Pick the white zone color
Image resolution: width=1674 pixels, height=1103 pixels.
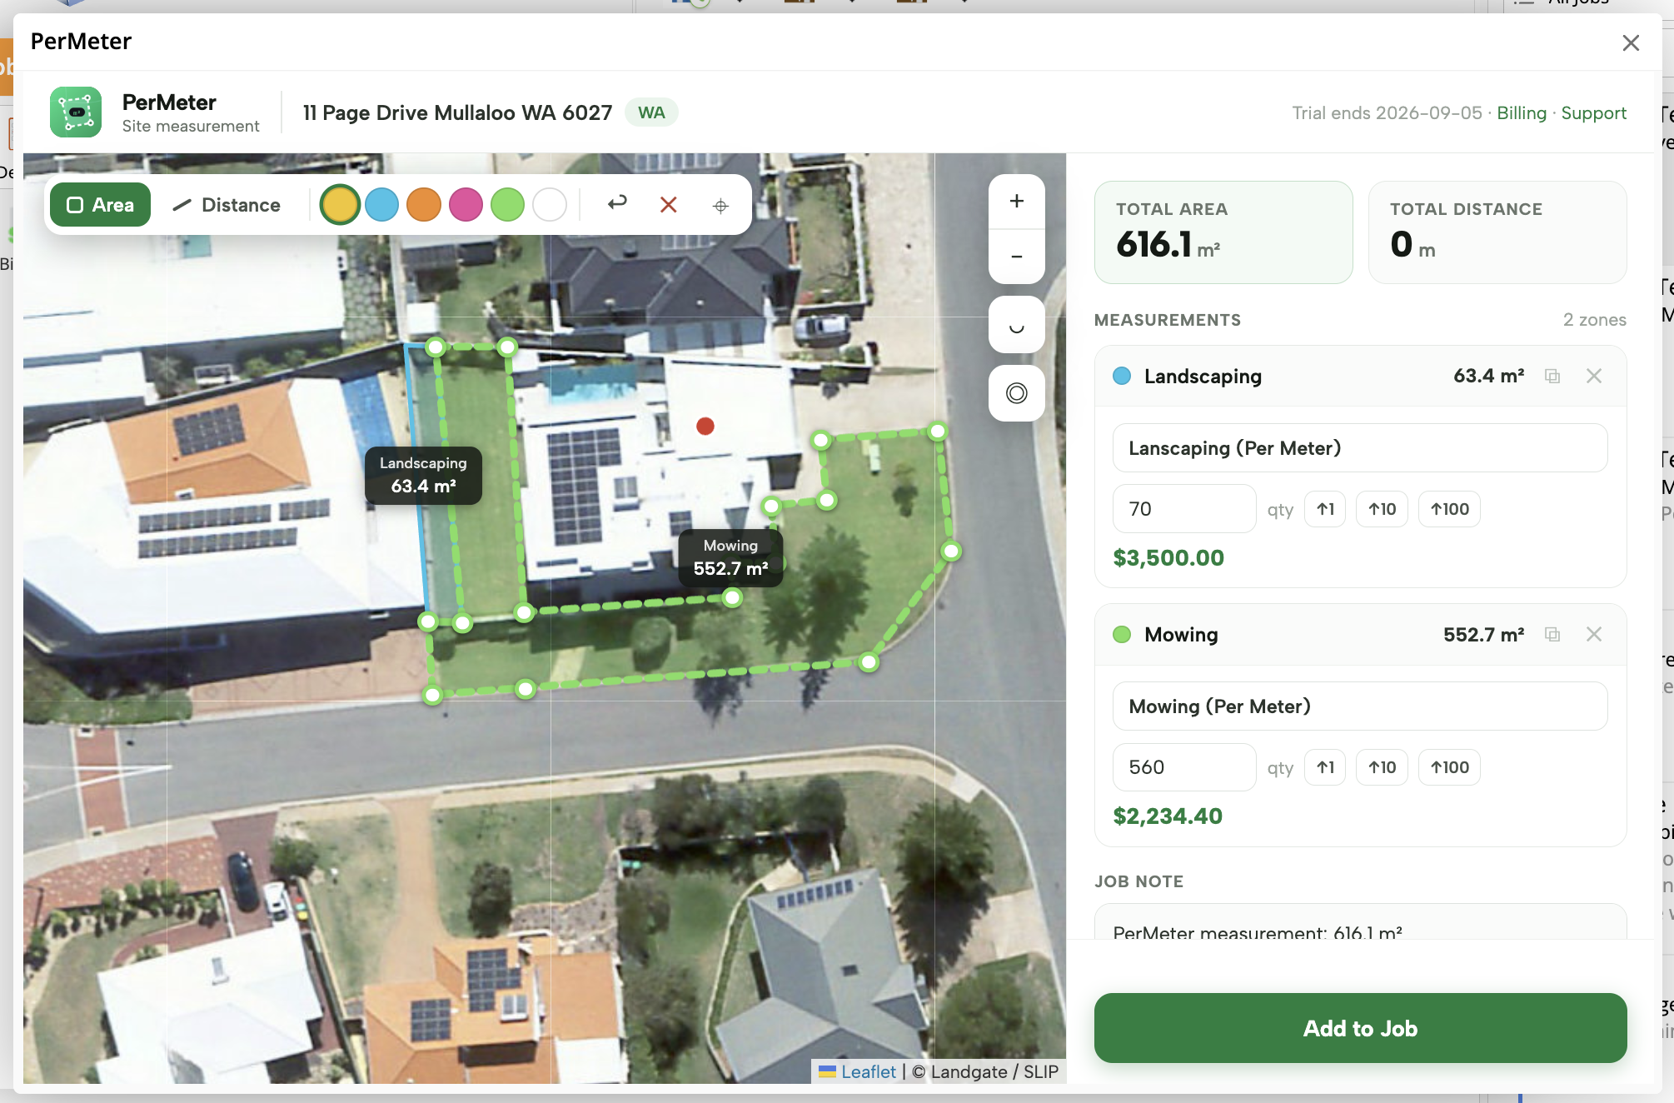point(550,205)
